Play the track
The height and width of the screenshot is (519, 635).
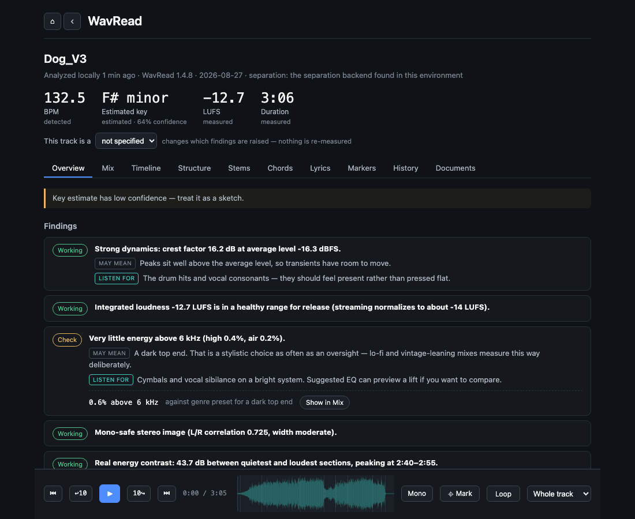[x=110, y=494]
